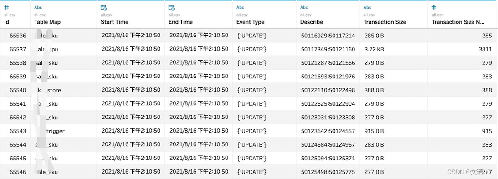This screenshot has width=498, height=179.
Task: Click the Abc icon above Transaction Size
Action: pyautogui.click(x=368, y=8)
